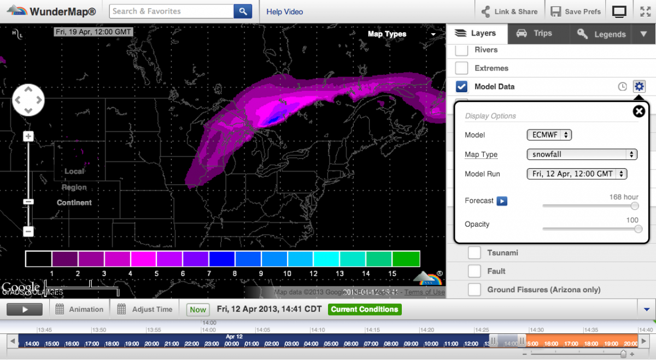656x360 pixels.
Task: Close the Display Options popup
Action: [x=639, y=111]
